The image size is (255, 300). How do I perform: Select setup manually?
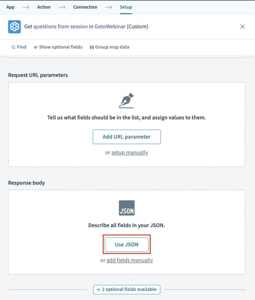click(x=130, y=152)
